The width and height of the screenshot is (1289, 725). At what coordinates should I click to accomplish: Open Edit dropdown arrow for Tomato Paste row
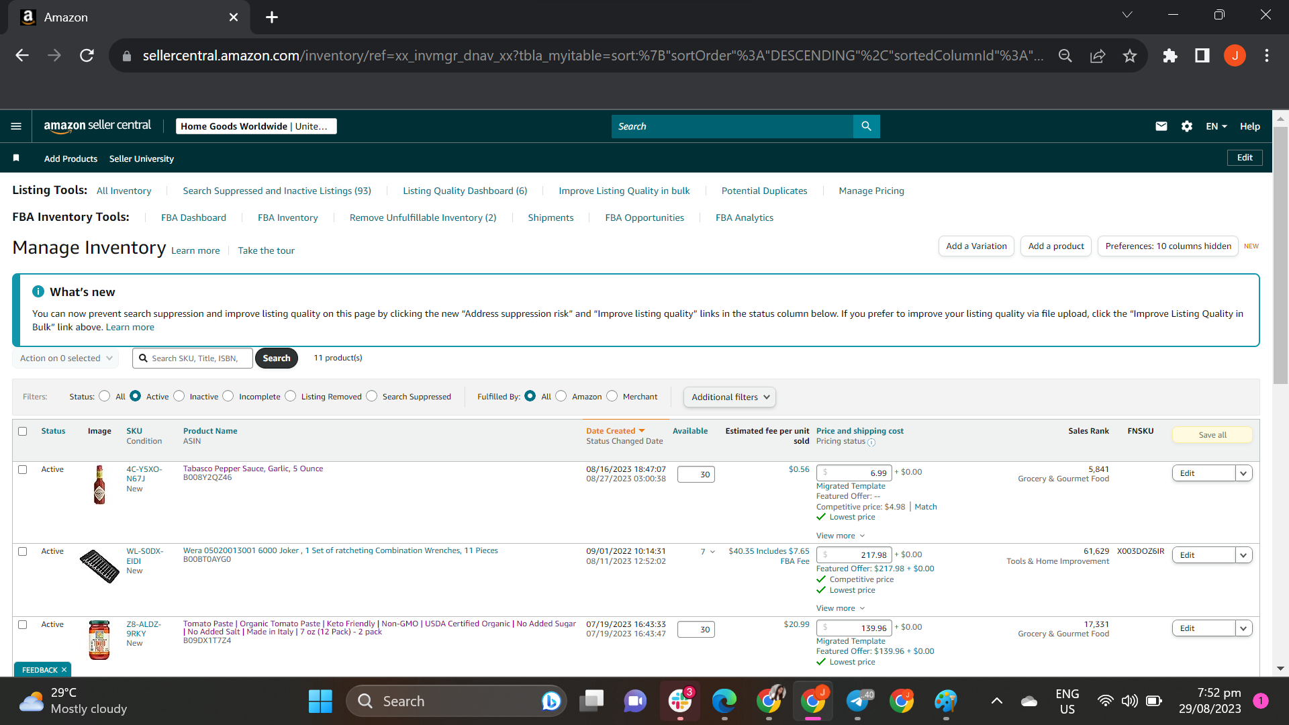pyautogui.click(x=1243, y=628)
